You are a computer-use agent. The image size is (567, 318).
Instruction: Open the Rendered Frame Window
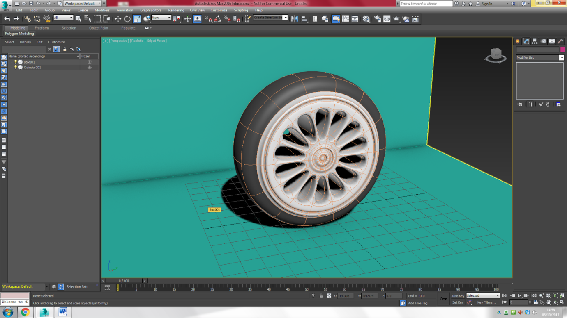point(387,18)
